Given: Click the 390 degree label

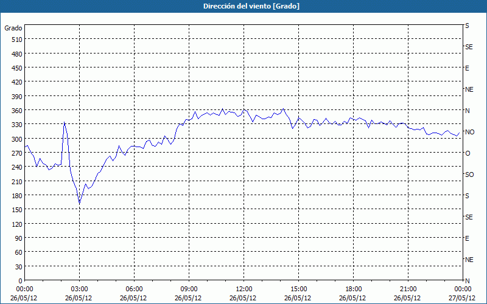Looking at the screenshot, I should pos(18,97).
